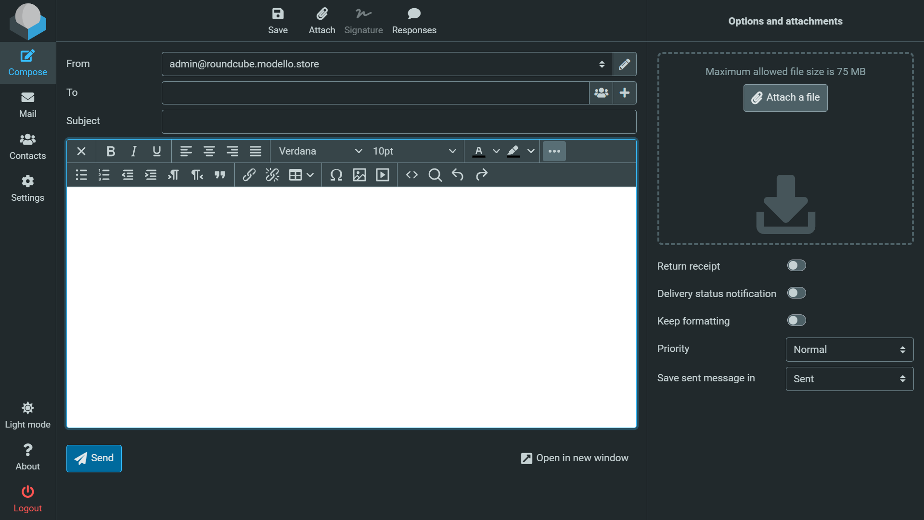Click Attach in the top toolbar

[x=322, y=21]
